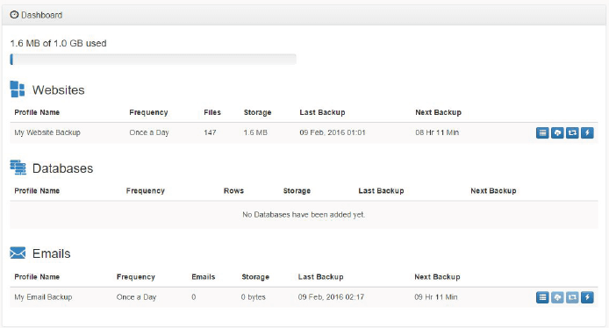Click the Rows column header in Databases

(x=233, y=190)
